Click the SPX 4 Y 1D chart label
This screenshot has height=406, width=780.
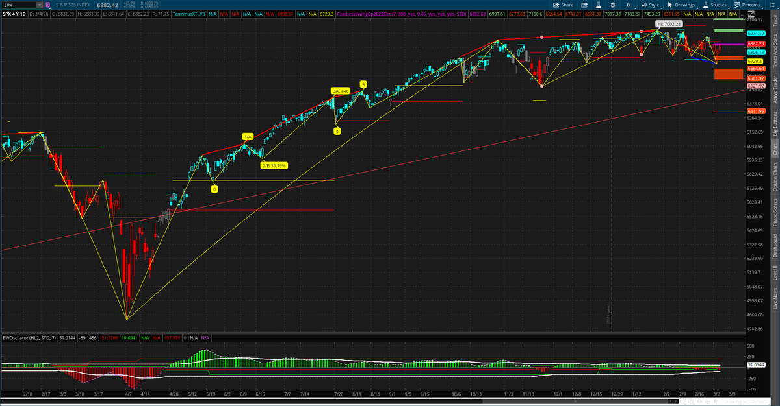14,14
